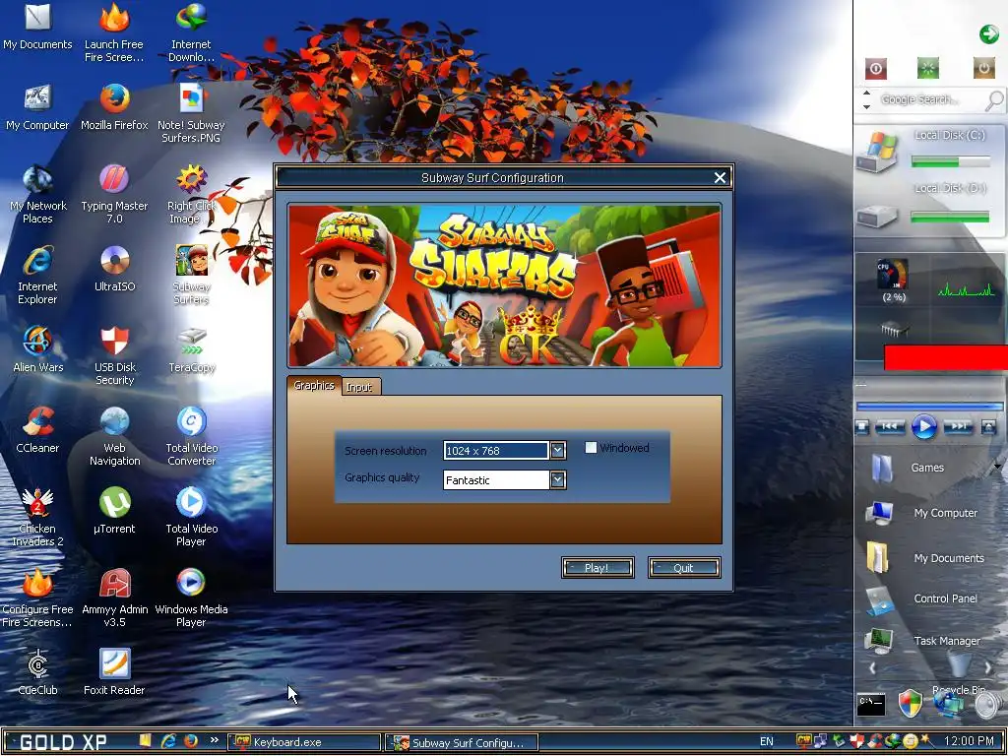1008x756 pixels.
Task: Click the sidebar media player play button
Action: pos(923,427)
